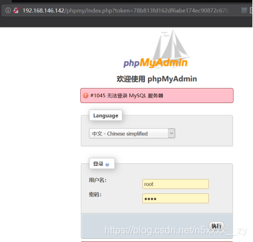This screenshot has width=253, height=242.
Task: Click the QR code icon in address bar
Action: click(244, 10)
